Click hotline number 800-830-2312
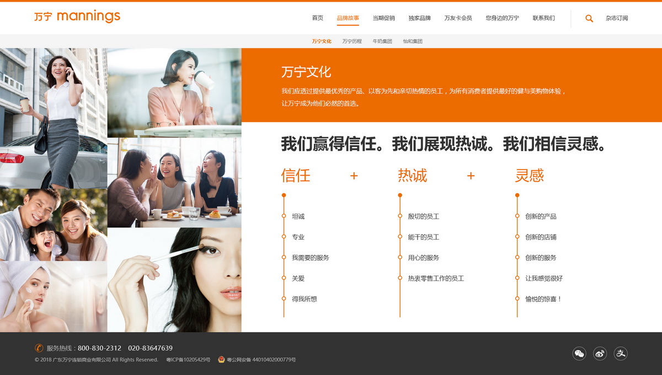Viewport: 662px width, 375px height. point(99,348)
